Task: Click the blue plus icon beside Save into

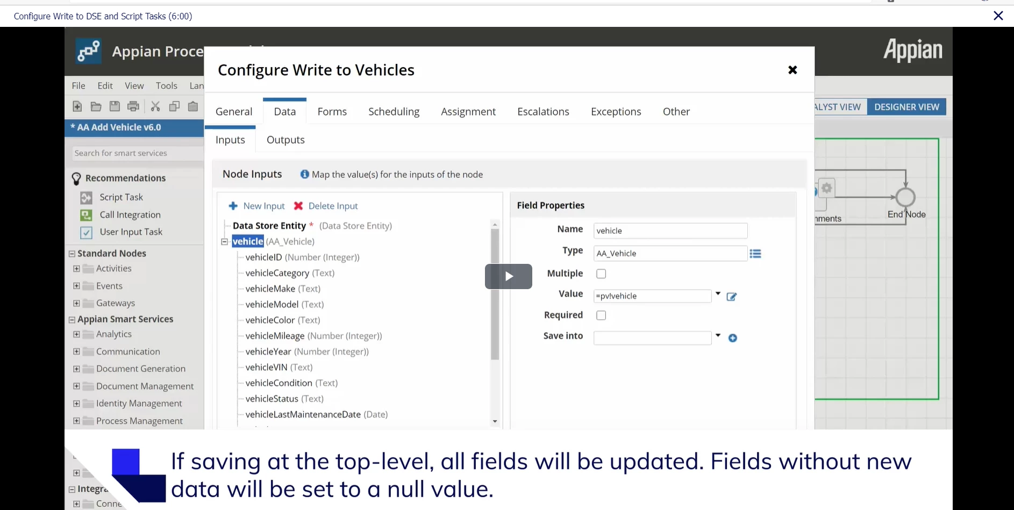Action: coord(733,338)
